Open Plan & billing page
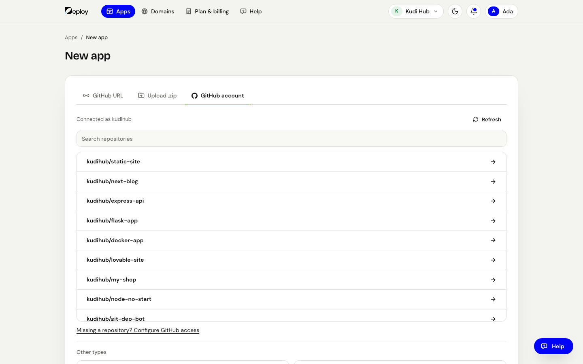 [207, 11]
